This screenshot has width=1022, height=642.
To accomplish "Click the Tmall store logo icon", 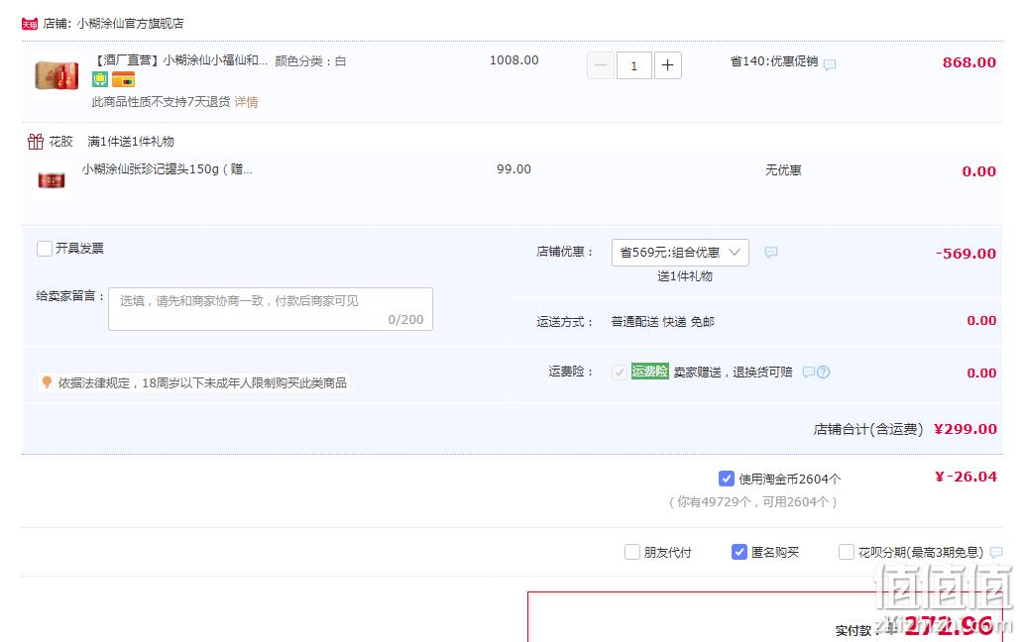I will click(x=30, y=24).
